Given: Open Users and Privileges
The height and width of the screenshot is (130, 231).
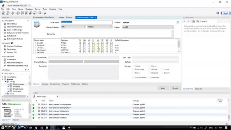Looking at the screenshot, I should (15, 30).
